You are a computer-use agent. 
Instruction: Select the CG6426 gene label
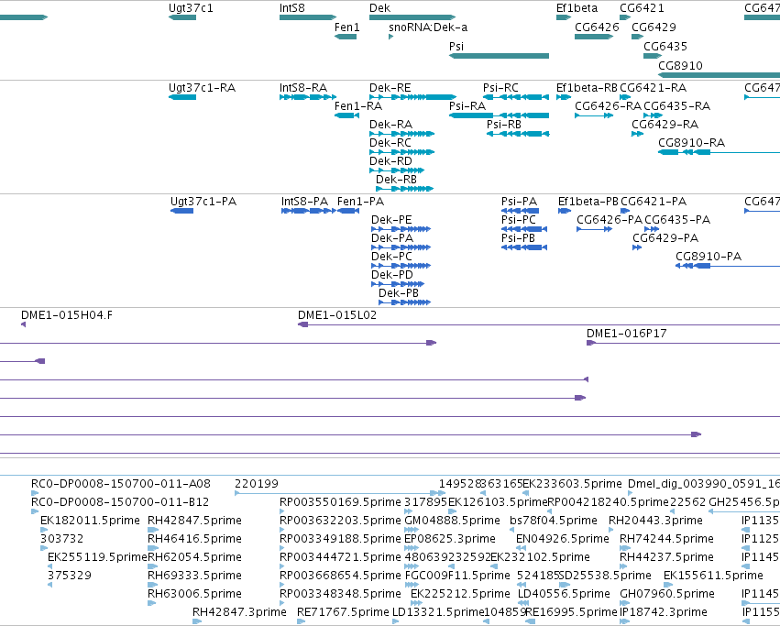coord(597,27)
